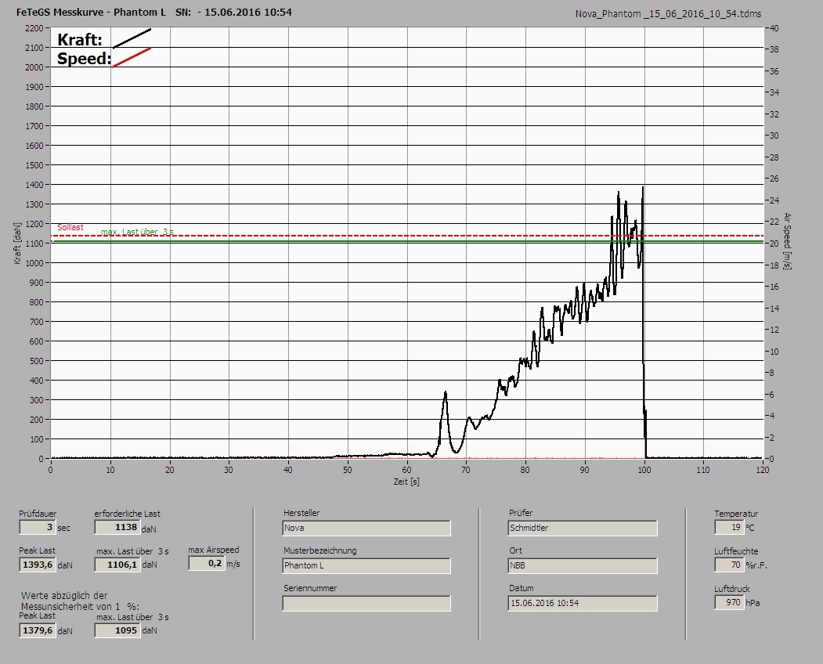Click the "Prüfer" label

coord(521,513)
